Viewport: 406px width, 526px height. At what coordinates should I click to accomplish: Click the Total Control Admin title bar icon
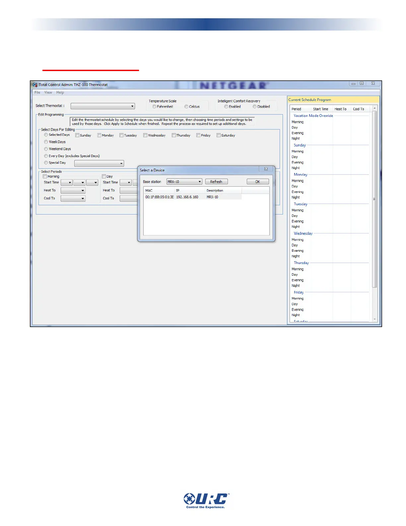(35, 85)
